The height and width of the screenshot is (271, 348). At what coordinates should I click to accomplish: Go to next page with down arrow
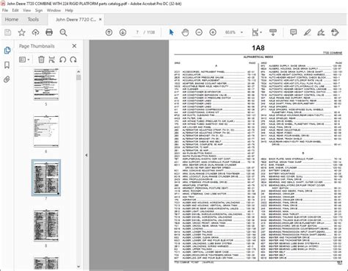[123, 32]
